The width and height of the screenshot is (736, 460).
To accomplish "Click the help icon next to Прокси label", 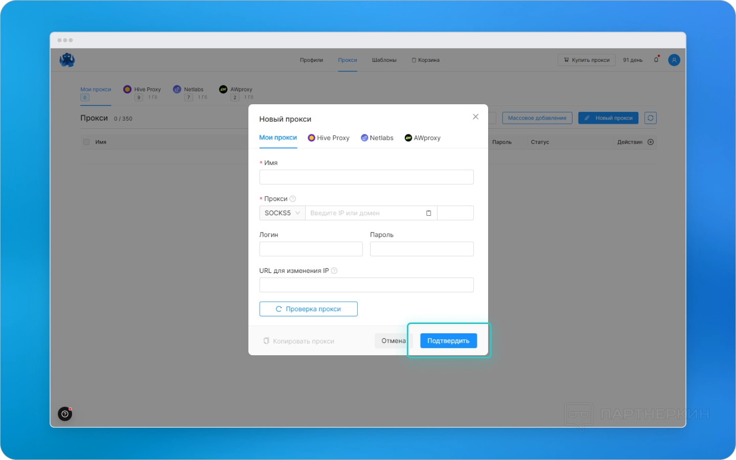I will pyautogui.click(x=293, y=199).
